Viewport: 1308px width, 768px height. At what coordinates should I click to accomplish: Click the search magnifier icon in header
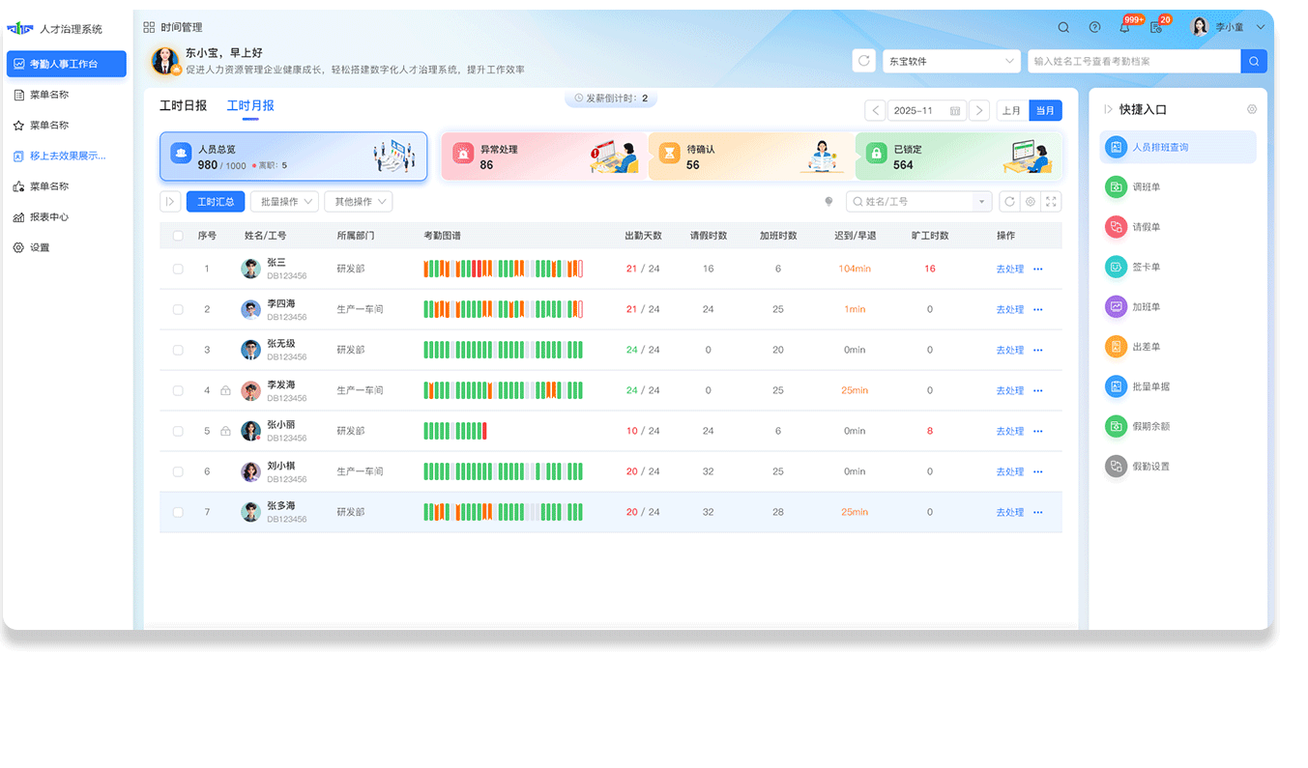click(x=1063, y=28)
